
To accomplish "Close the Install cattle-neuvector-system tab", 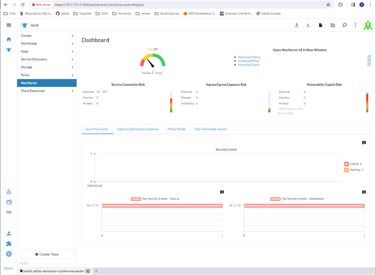I will click(88, 271).
